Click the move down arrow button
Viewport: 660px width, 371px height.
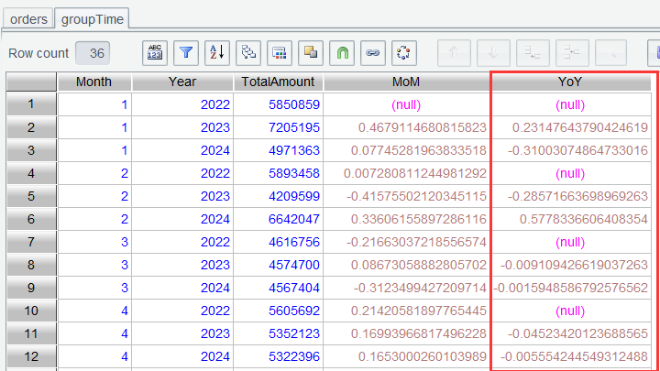493,53
